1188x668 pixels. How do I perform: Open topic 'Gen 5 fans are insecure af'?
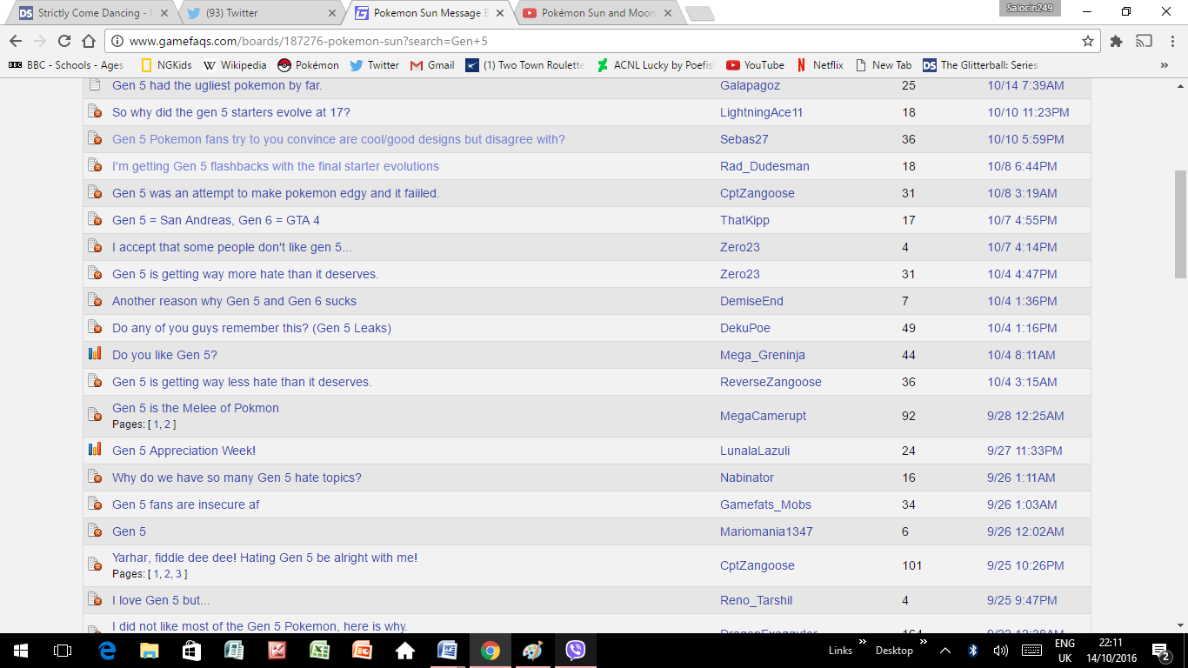click(186, 504)
